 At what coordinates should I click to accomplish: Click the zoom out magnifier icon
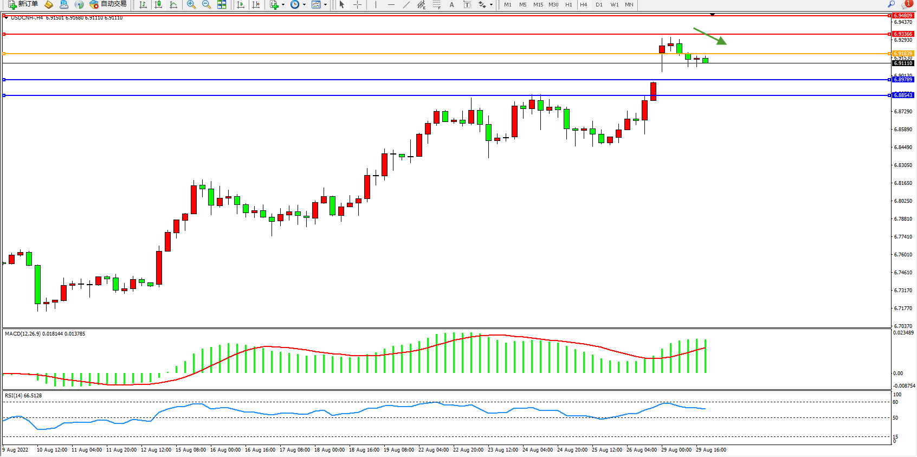click(206, 4)
